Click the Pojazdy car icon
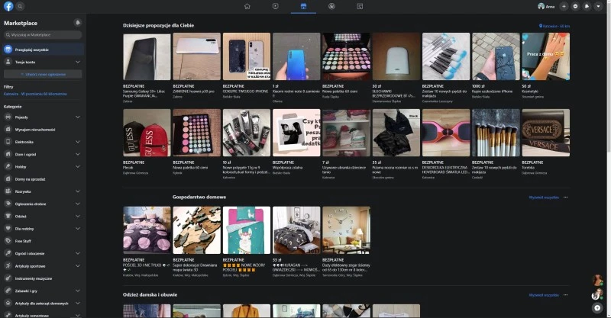Screen dimensions: 611x318 pos(8,117)
